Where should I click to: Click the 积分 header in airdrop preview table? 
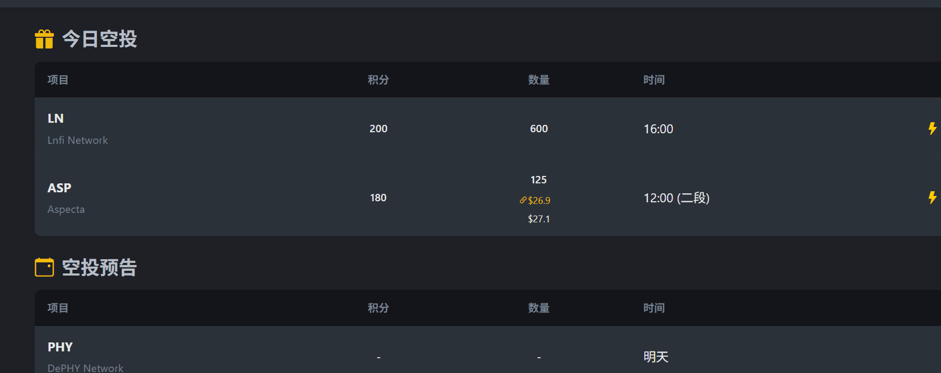(378, 308)
